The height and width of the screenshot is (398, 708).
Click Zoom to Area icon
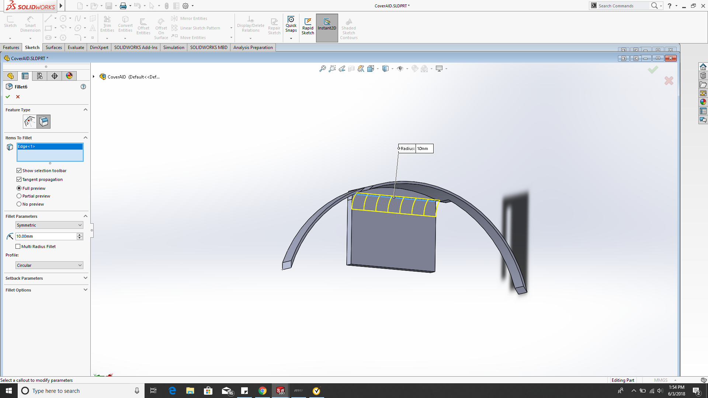pyautogui.click(x=332, y=69)
